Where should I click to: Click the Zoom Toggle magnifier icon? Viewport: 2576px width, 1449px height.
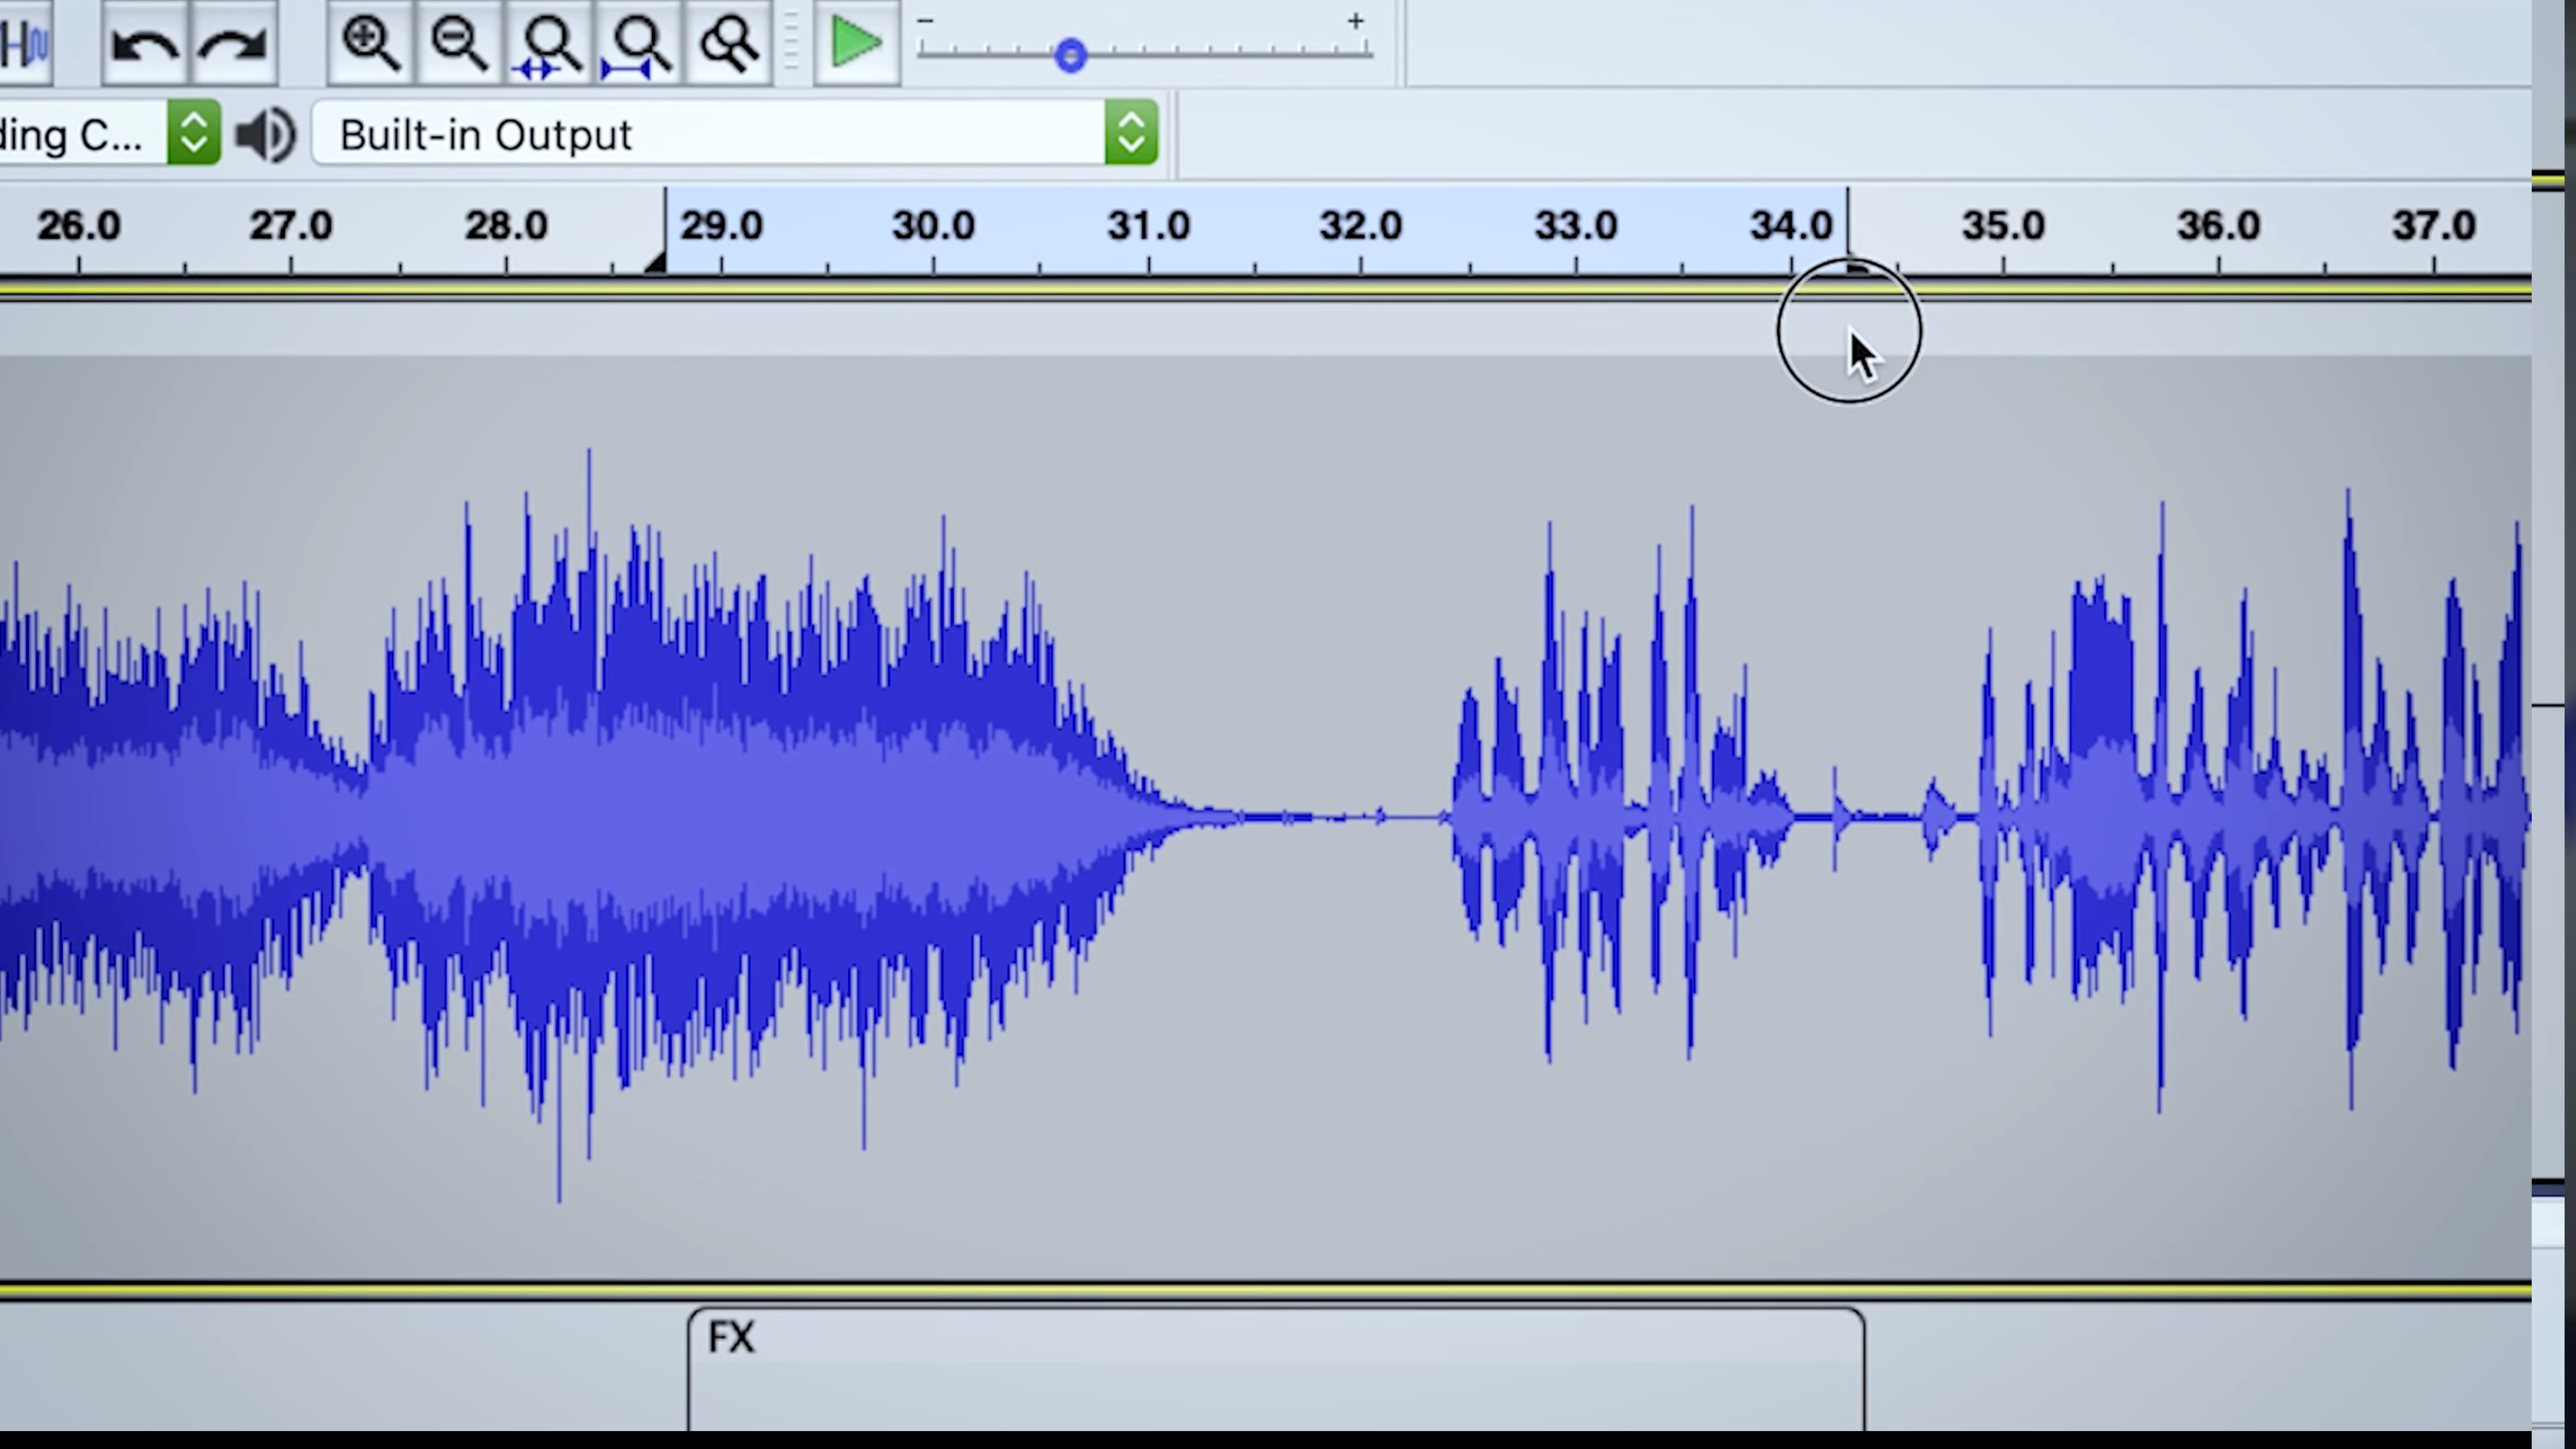pyautogui.click(x=728, y=42)
